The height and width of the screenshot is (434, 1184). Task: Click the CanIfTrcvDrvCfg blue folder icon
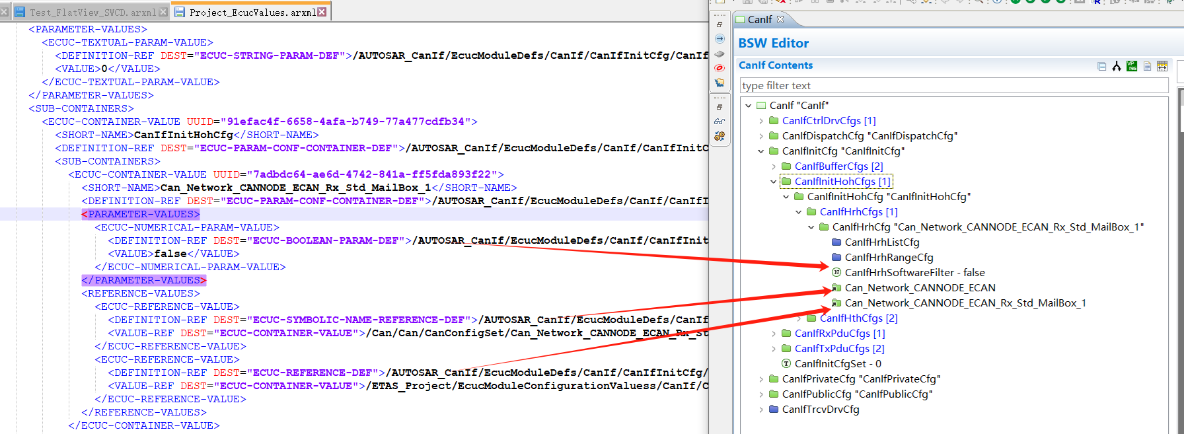pyautogui.click(x=774, y=409)
